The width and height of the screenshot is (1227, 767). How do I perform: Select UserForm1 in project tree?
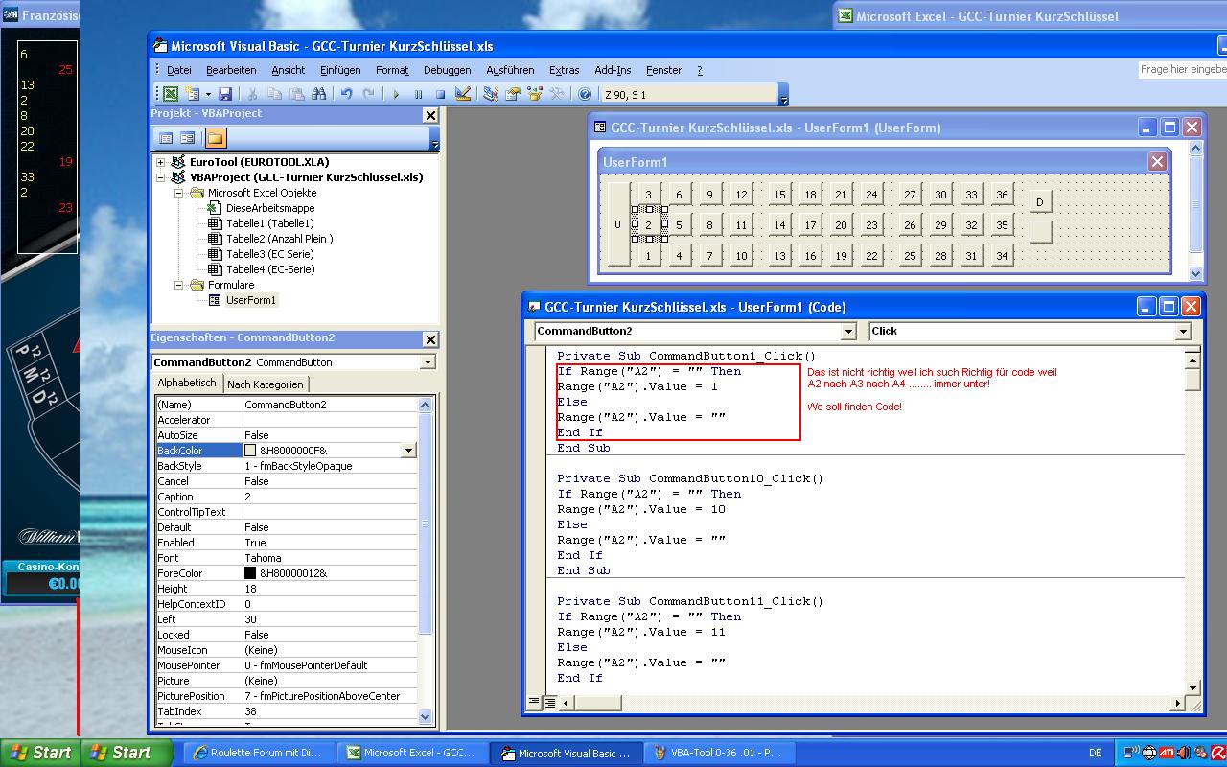pos(251,300)
